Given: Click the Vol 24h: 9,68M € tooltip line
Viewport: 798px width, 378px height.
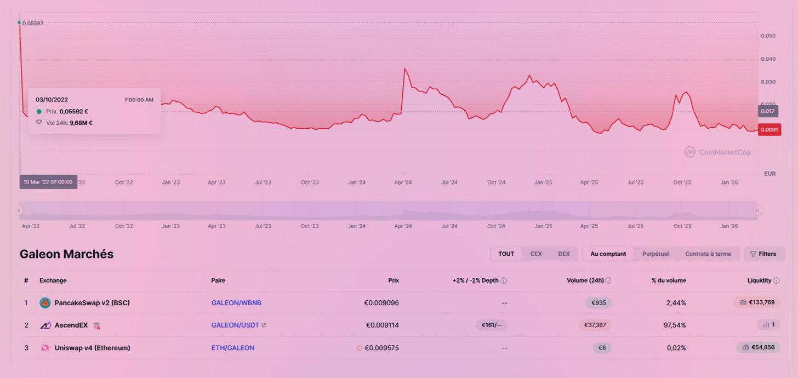Looking at the screenshot, I should pyautogui.click(x=64, y=123).
